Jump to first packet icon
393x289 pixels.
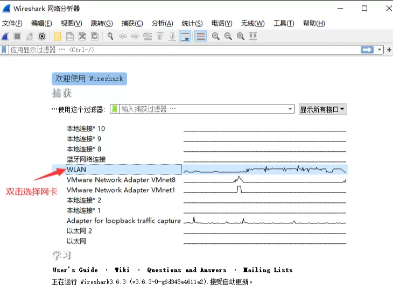[x=160, y=37]
